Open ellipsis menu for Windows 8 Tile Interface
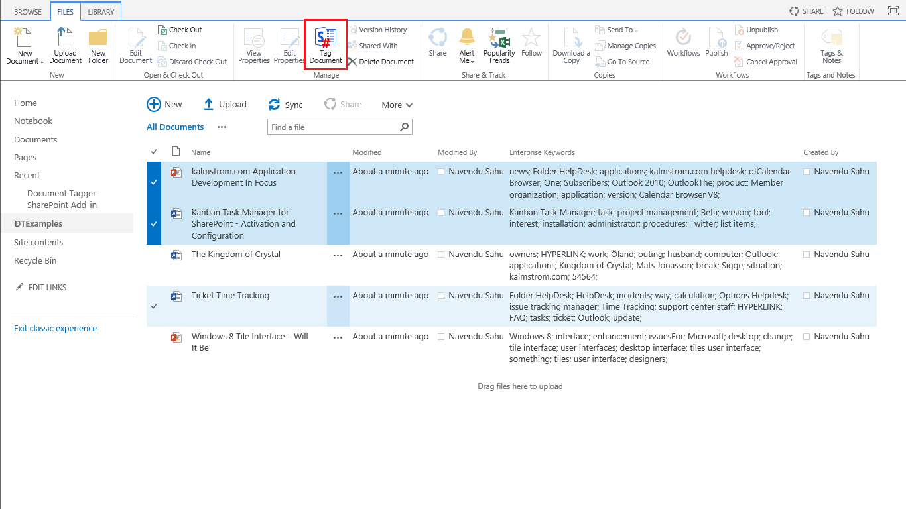The width and height of the screenshot is (906, 509). pos(338,337)
